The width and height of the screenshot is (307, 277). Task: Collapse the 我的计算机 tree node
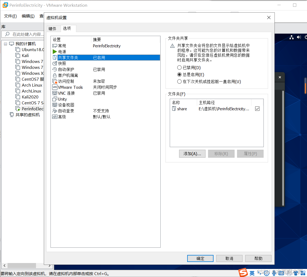5,44
